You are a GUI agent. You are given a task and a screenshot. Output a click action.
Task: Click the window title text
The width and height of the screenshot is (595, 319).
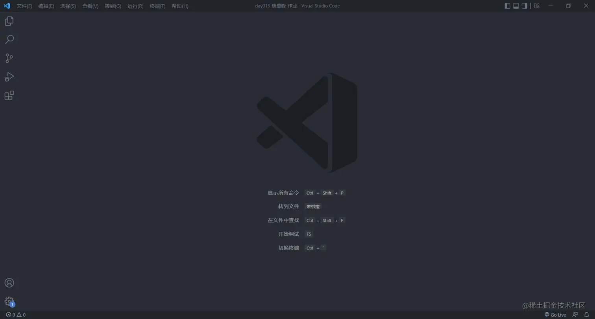click(x=297, y=6)
